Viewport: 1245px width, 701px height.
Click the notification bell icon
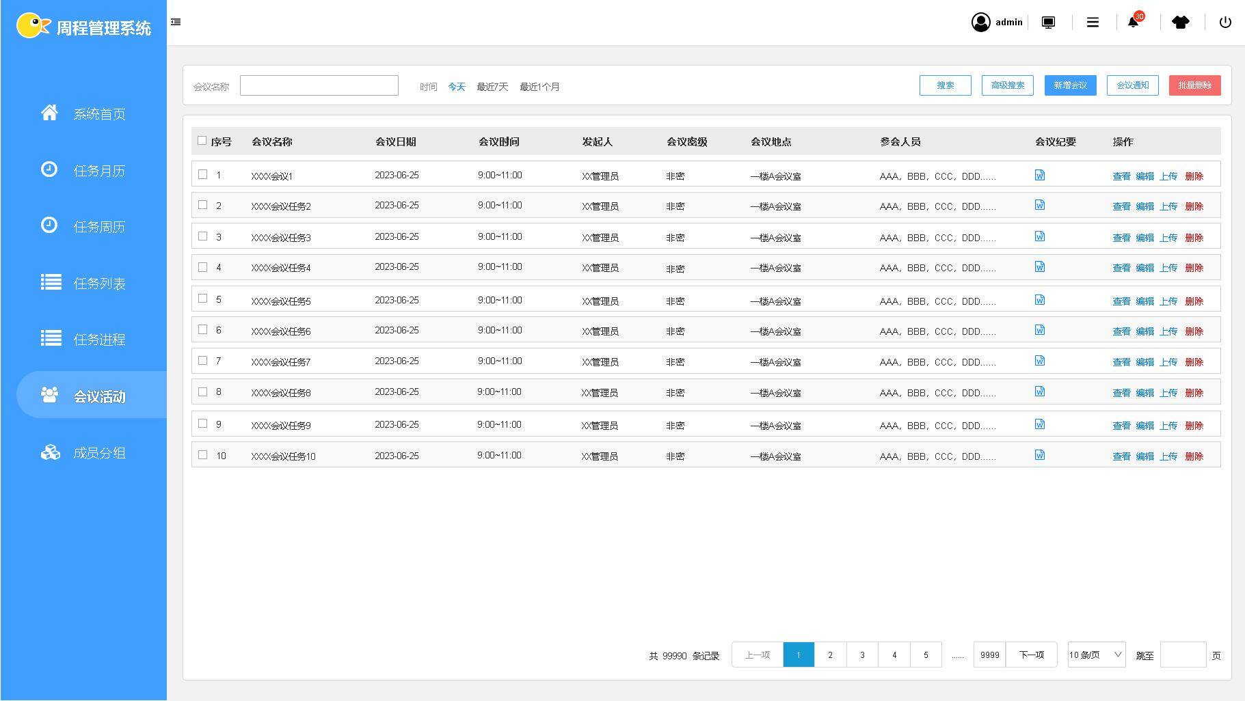click(x=1133, y=22)
